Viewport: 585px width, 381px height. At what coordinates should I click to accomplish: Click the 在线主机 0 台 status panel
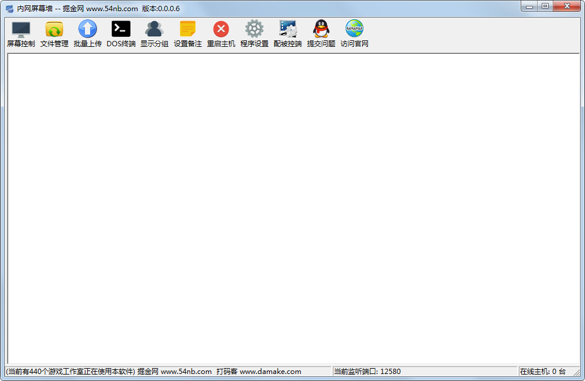point(542,372)
